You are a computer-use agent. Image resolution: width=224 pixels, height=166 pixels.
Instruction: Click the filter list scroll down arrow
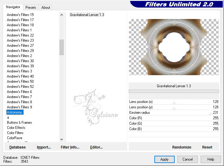(61, 139)
